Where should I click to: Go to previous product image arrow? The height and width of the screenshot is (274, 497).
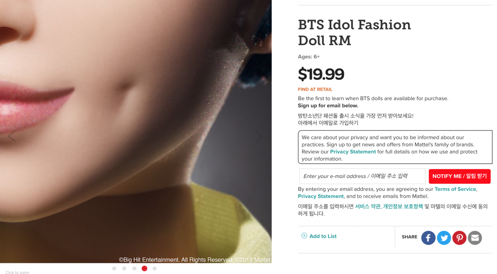(12, 136)
